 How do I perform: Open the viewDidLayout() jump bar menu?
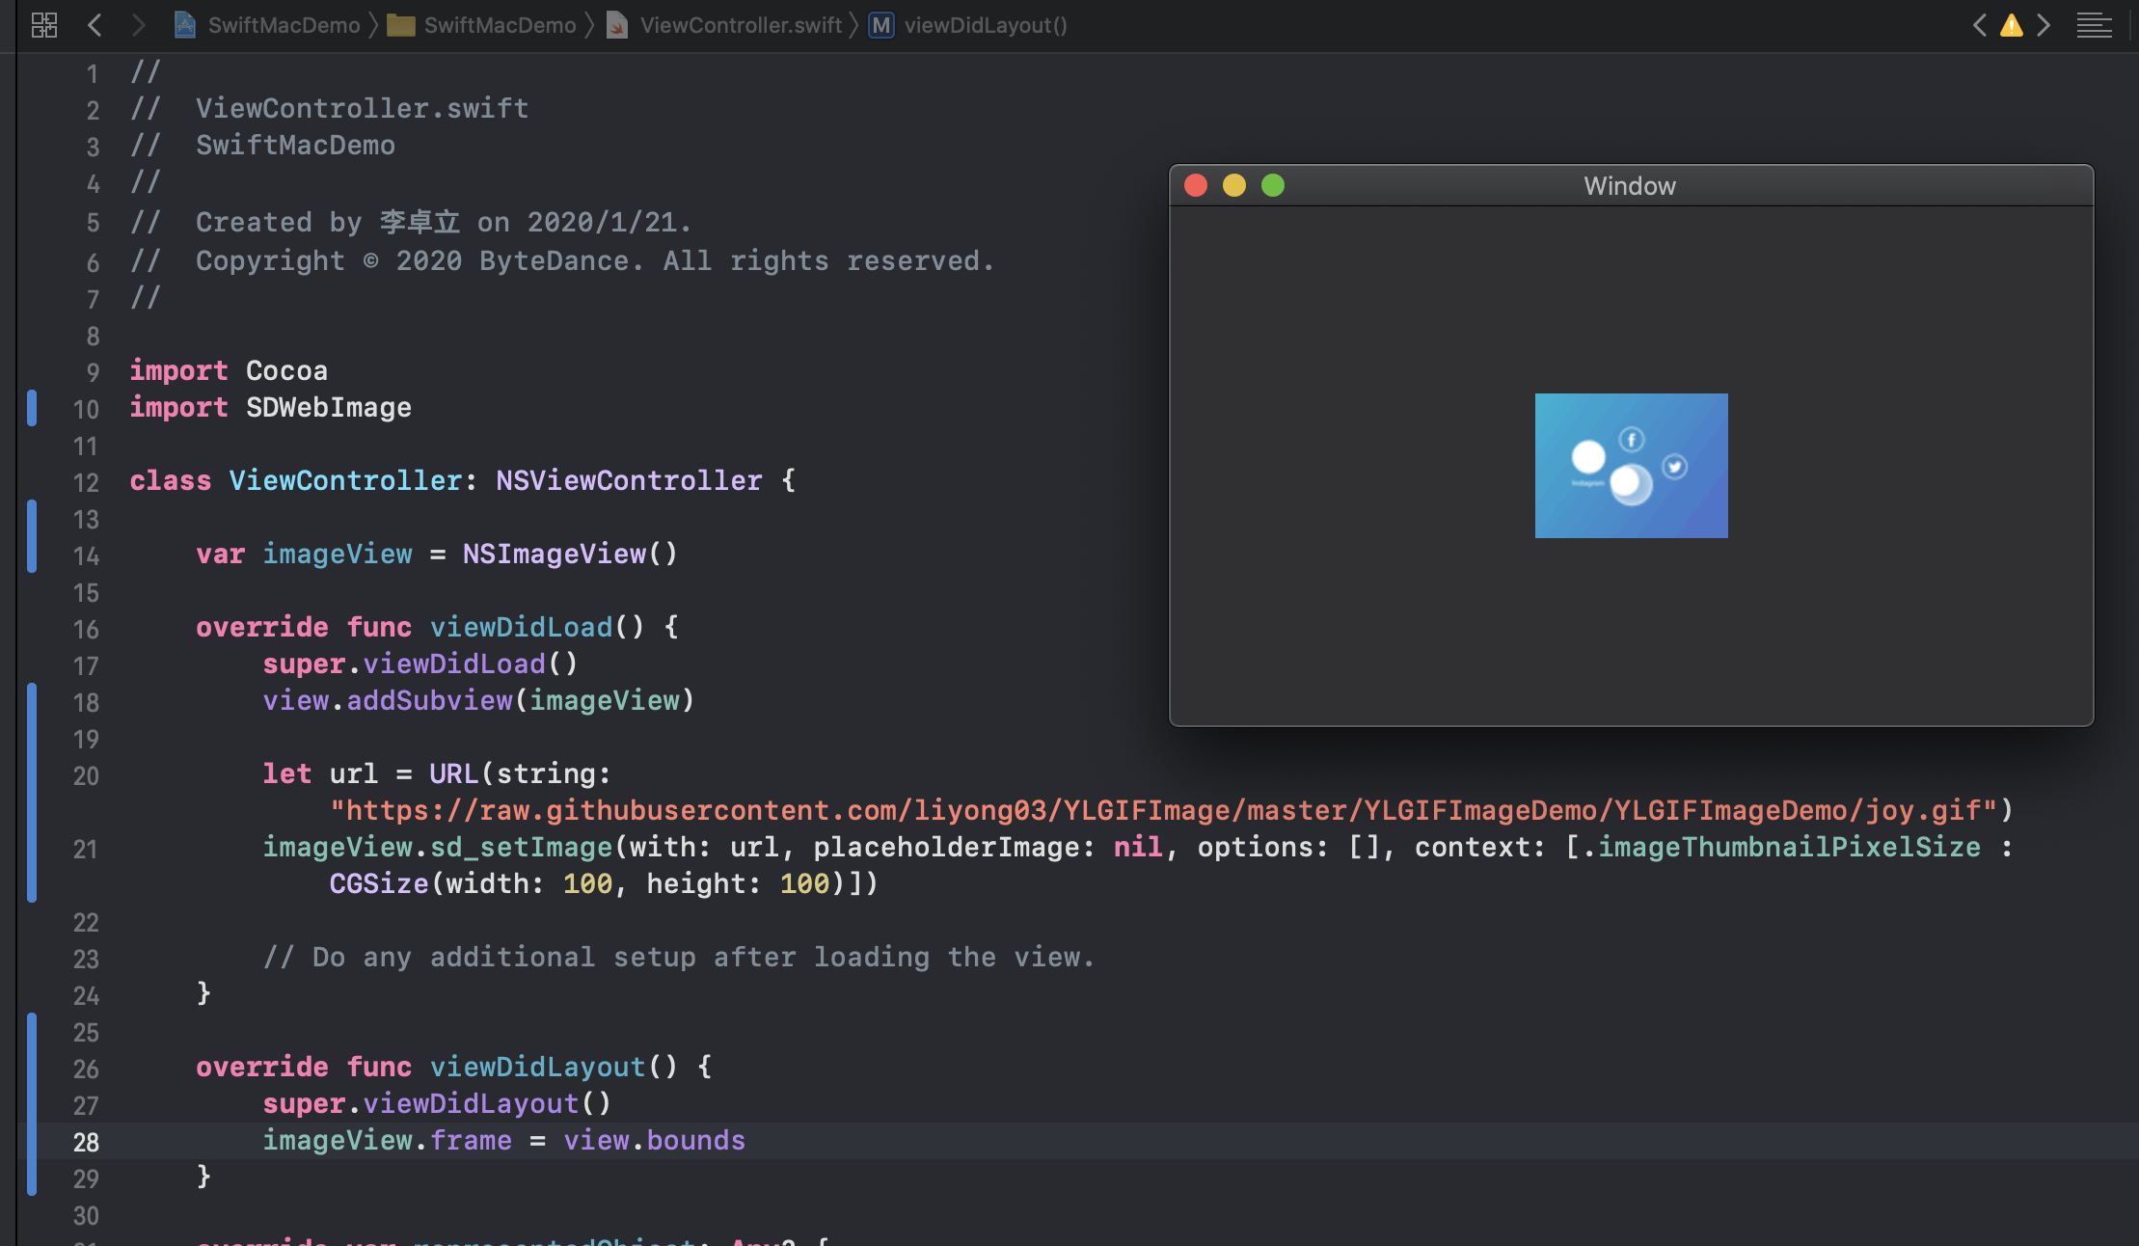987,25
